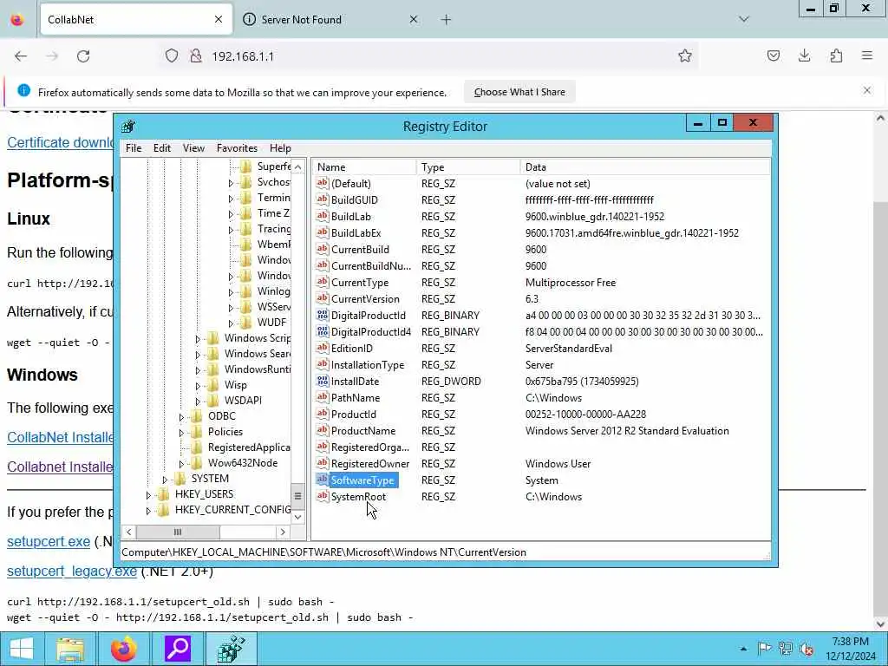This screenshot has height=666, width=888.
Task: Click the Name column header
Action: (363, 167)
